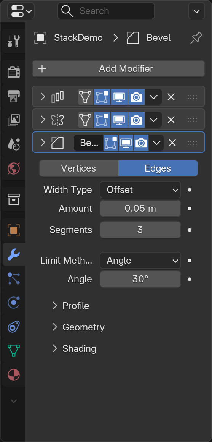Click the StackDemo object breadcrumb

coord(78,38)
